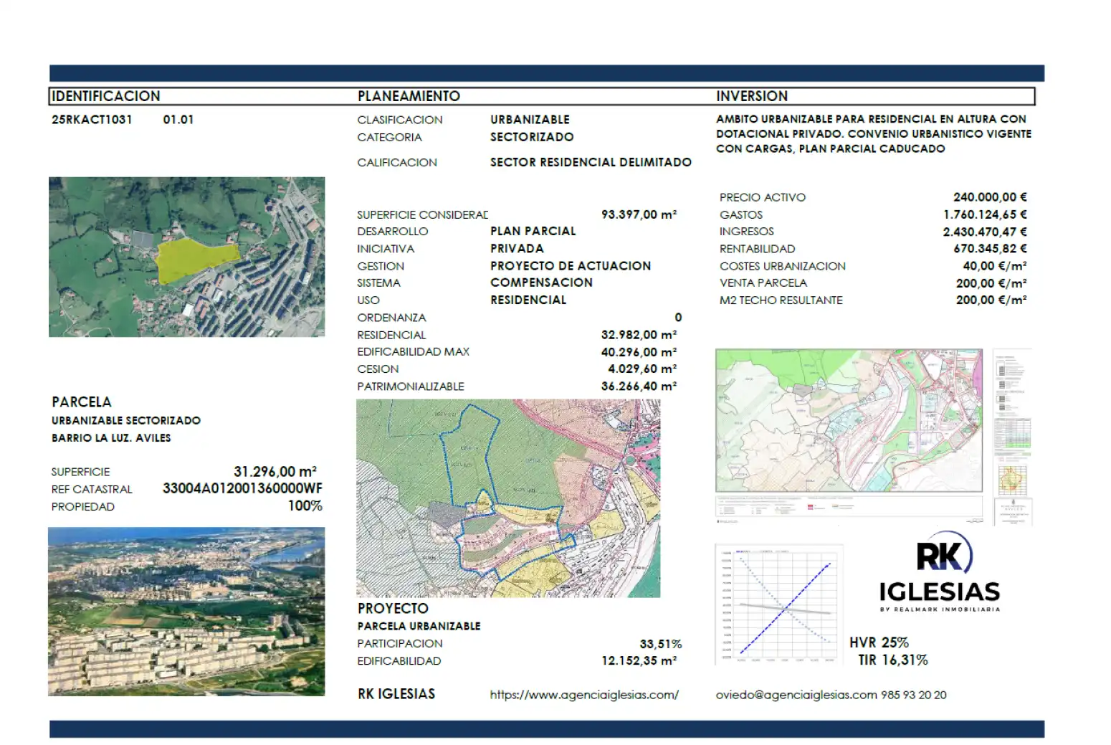Viewport: 1111px width, 745px height.
Task: Select BARRIO LA LUZ. AVILES text
Action: pyautogui.click(x=111, y=438)
